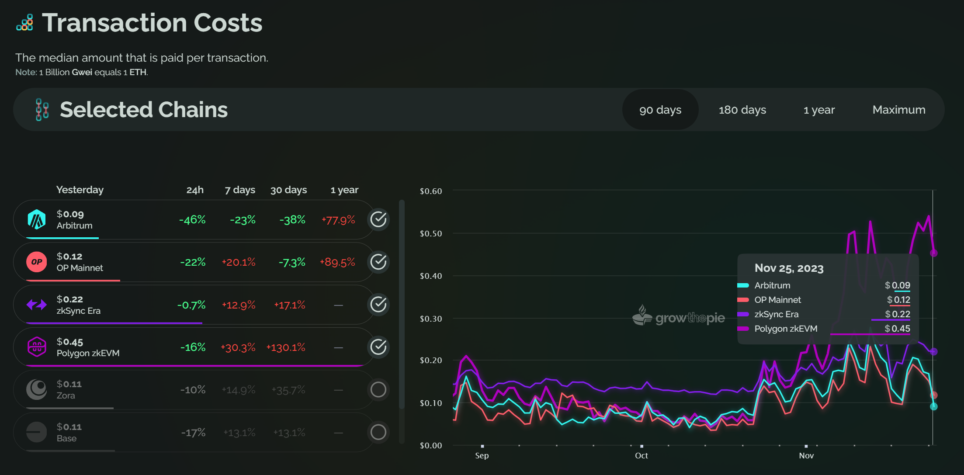
Task: Click the OP Mainnet chain name text
Action: (x=80, y=268)
